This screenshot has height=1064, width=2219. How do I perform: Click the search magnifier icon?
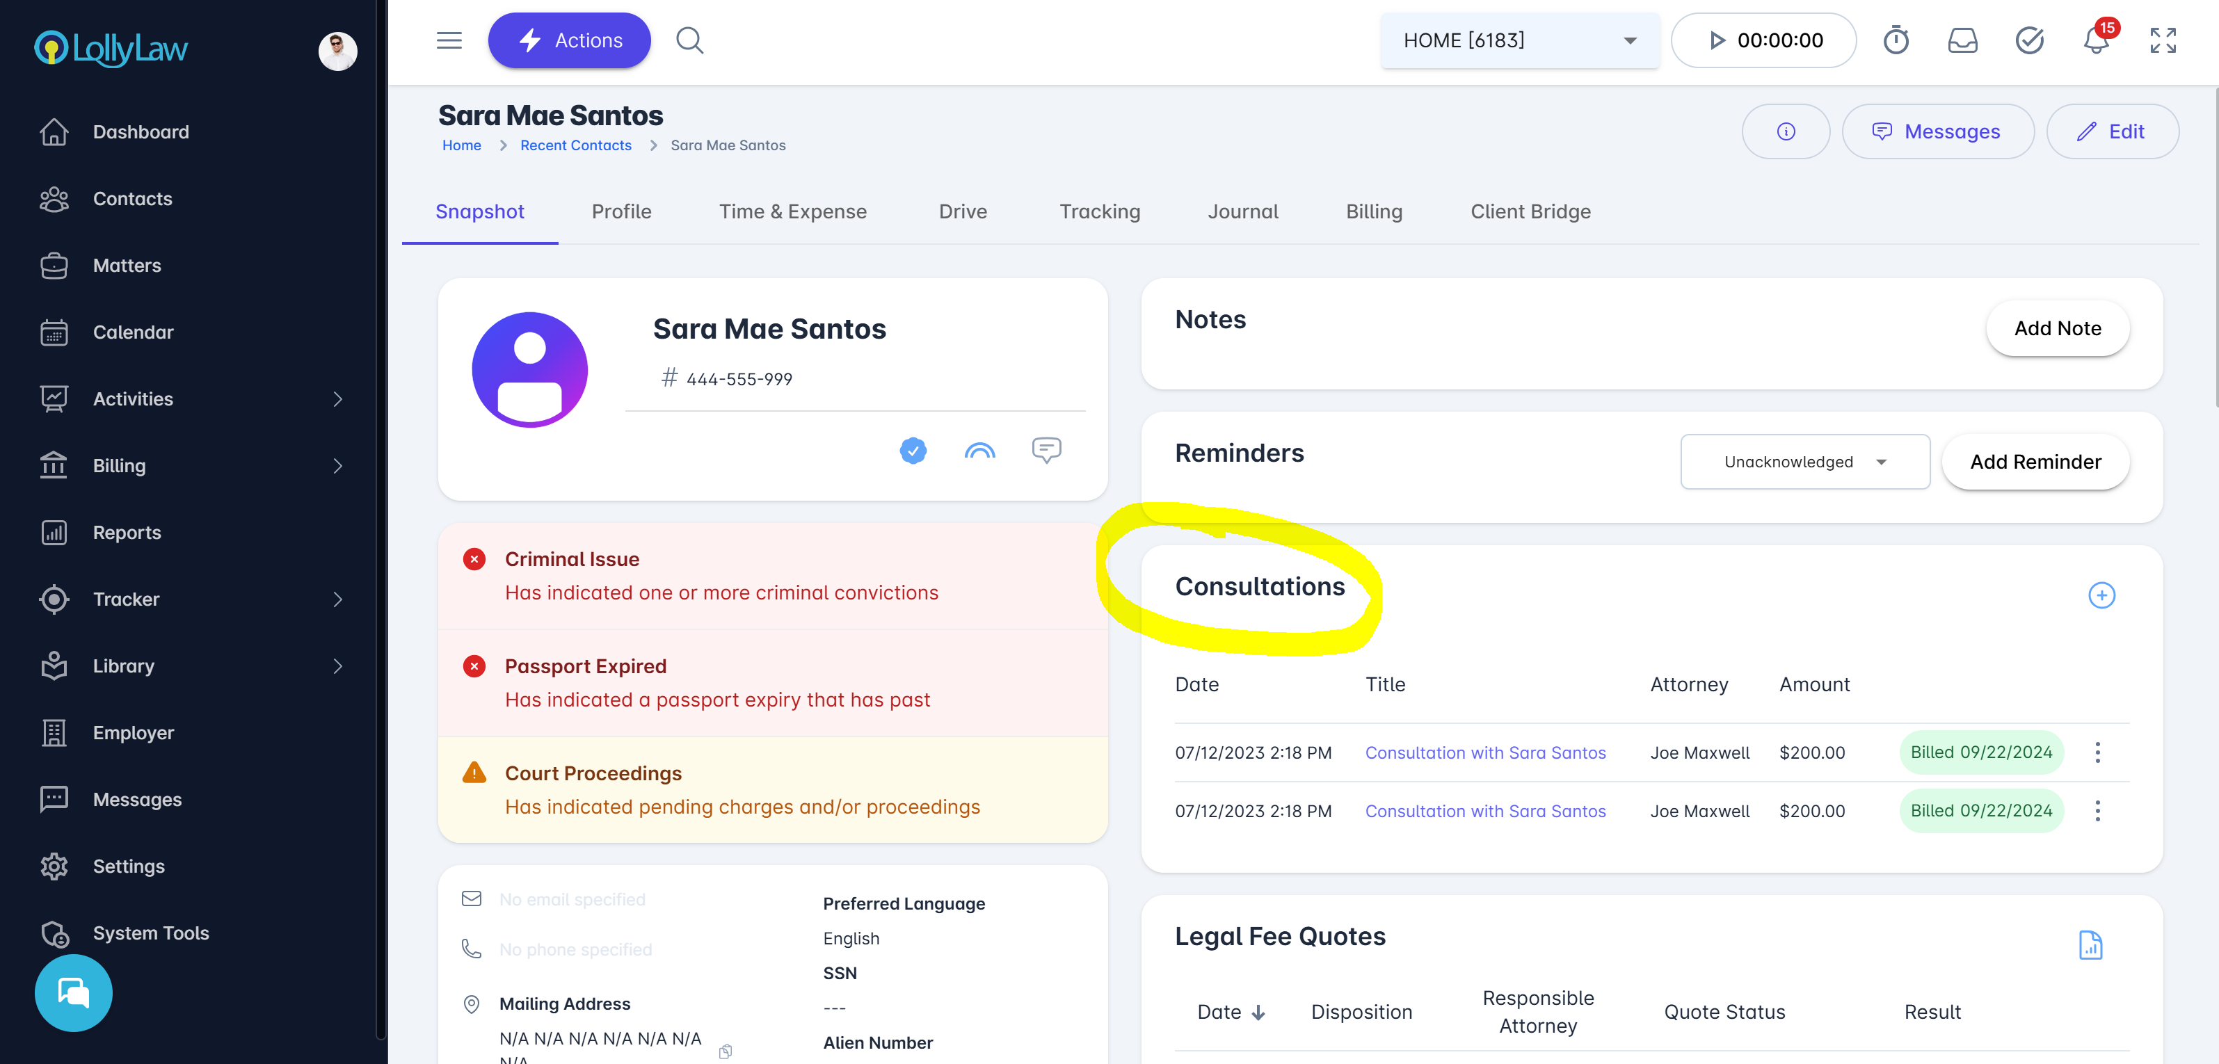tap(689, 40)
